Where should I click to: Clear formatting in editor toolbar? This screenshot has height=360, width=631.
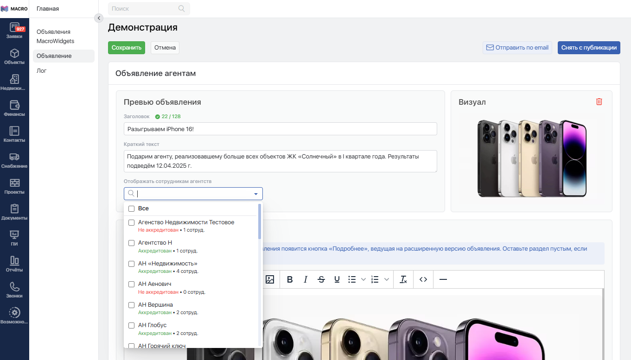(x=403, y=279)
